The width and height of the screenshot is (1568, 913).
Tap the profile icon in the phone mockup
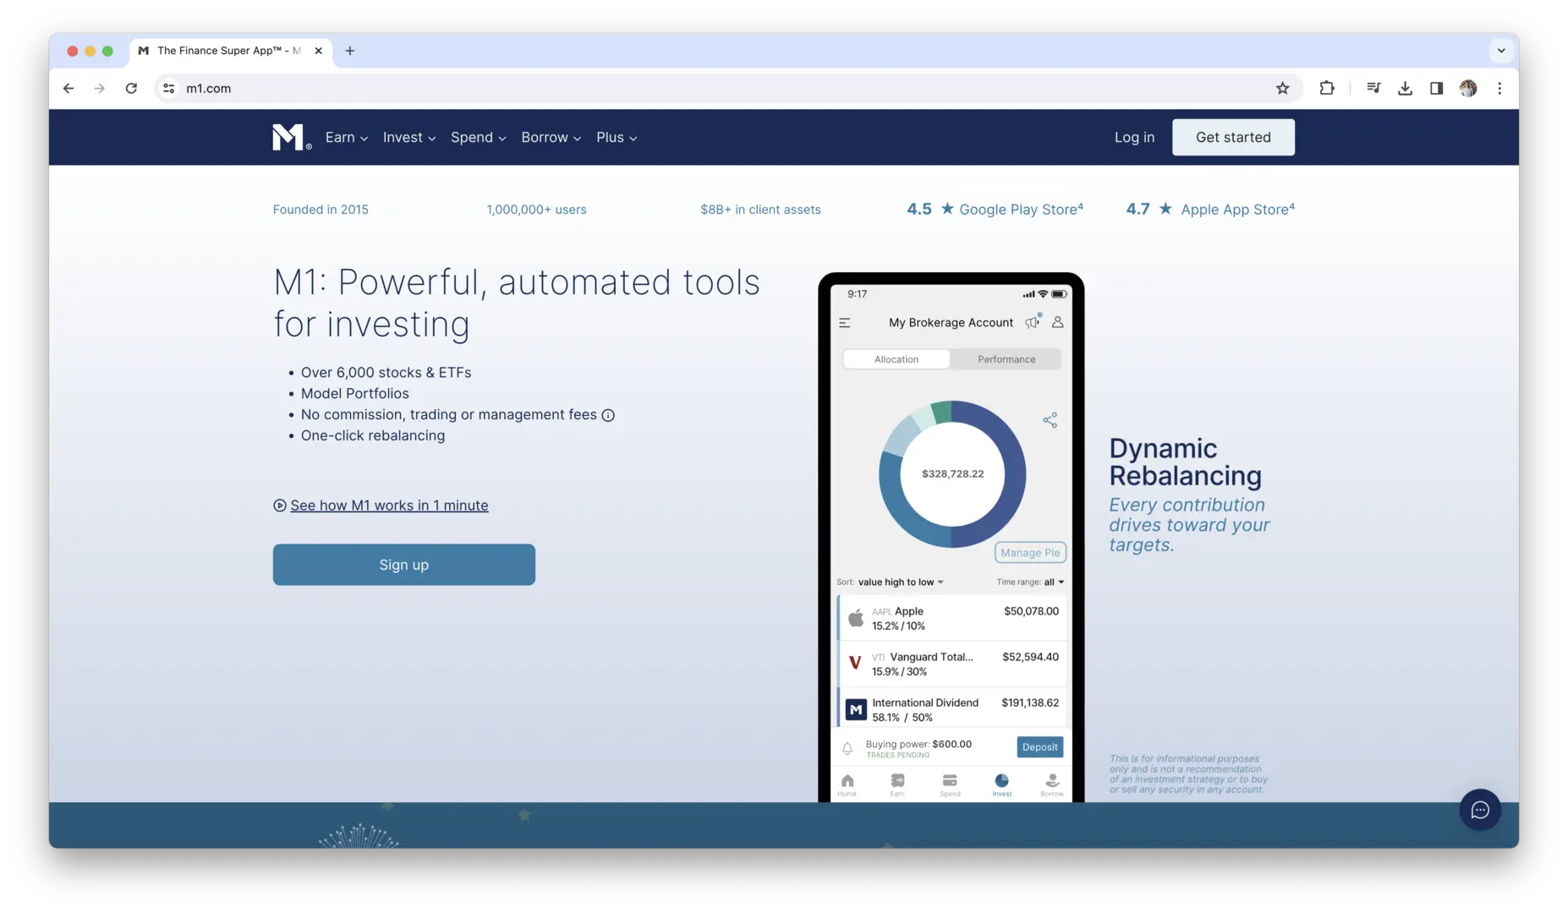[x=1057, y=322]
